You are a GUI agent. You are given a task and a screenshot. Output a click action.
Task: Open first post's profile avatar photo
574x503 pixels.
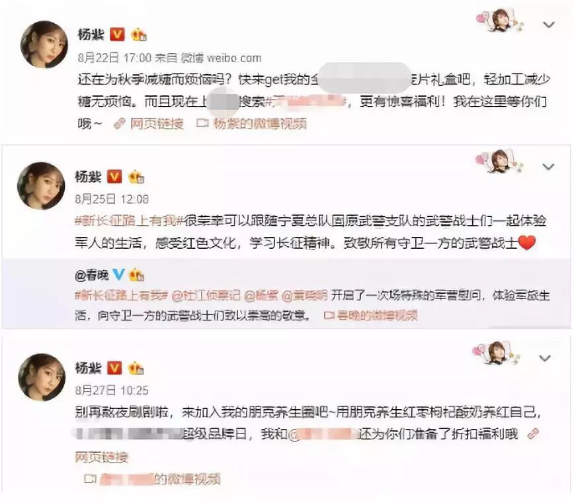pos(44,45)
